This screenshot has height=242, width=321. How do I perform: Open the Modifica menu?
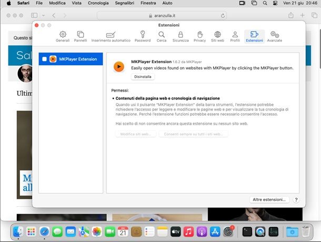(x=57, y=3)
